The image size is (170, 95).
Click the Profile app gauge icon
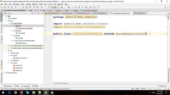(75, 7)
